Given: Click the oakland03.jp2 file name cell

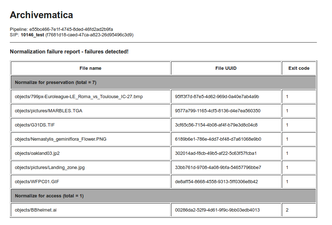Looking at the screenshot, I should pos(37,153).
